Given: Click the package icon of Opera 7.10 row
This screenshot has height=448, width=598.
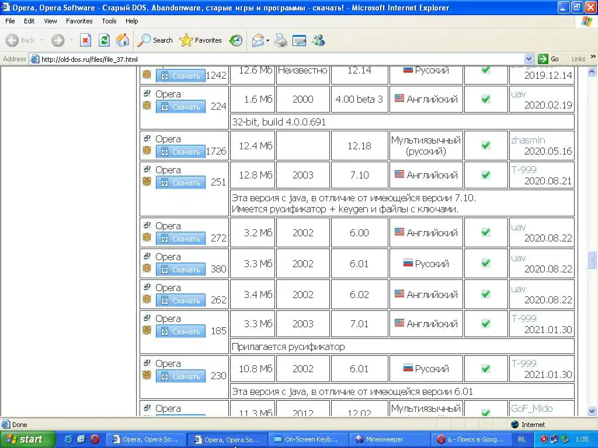Looking at the screenshot, I should 147,181.
